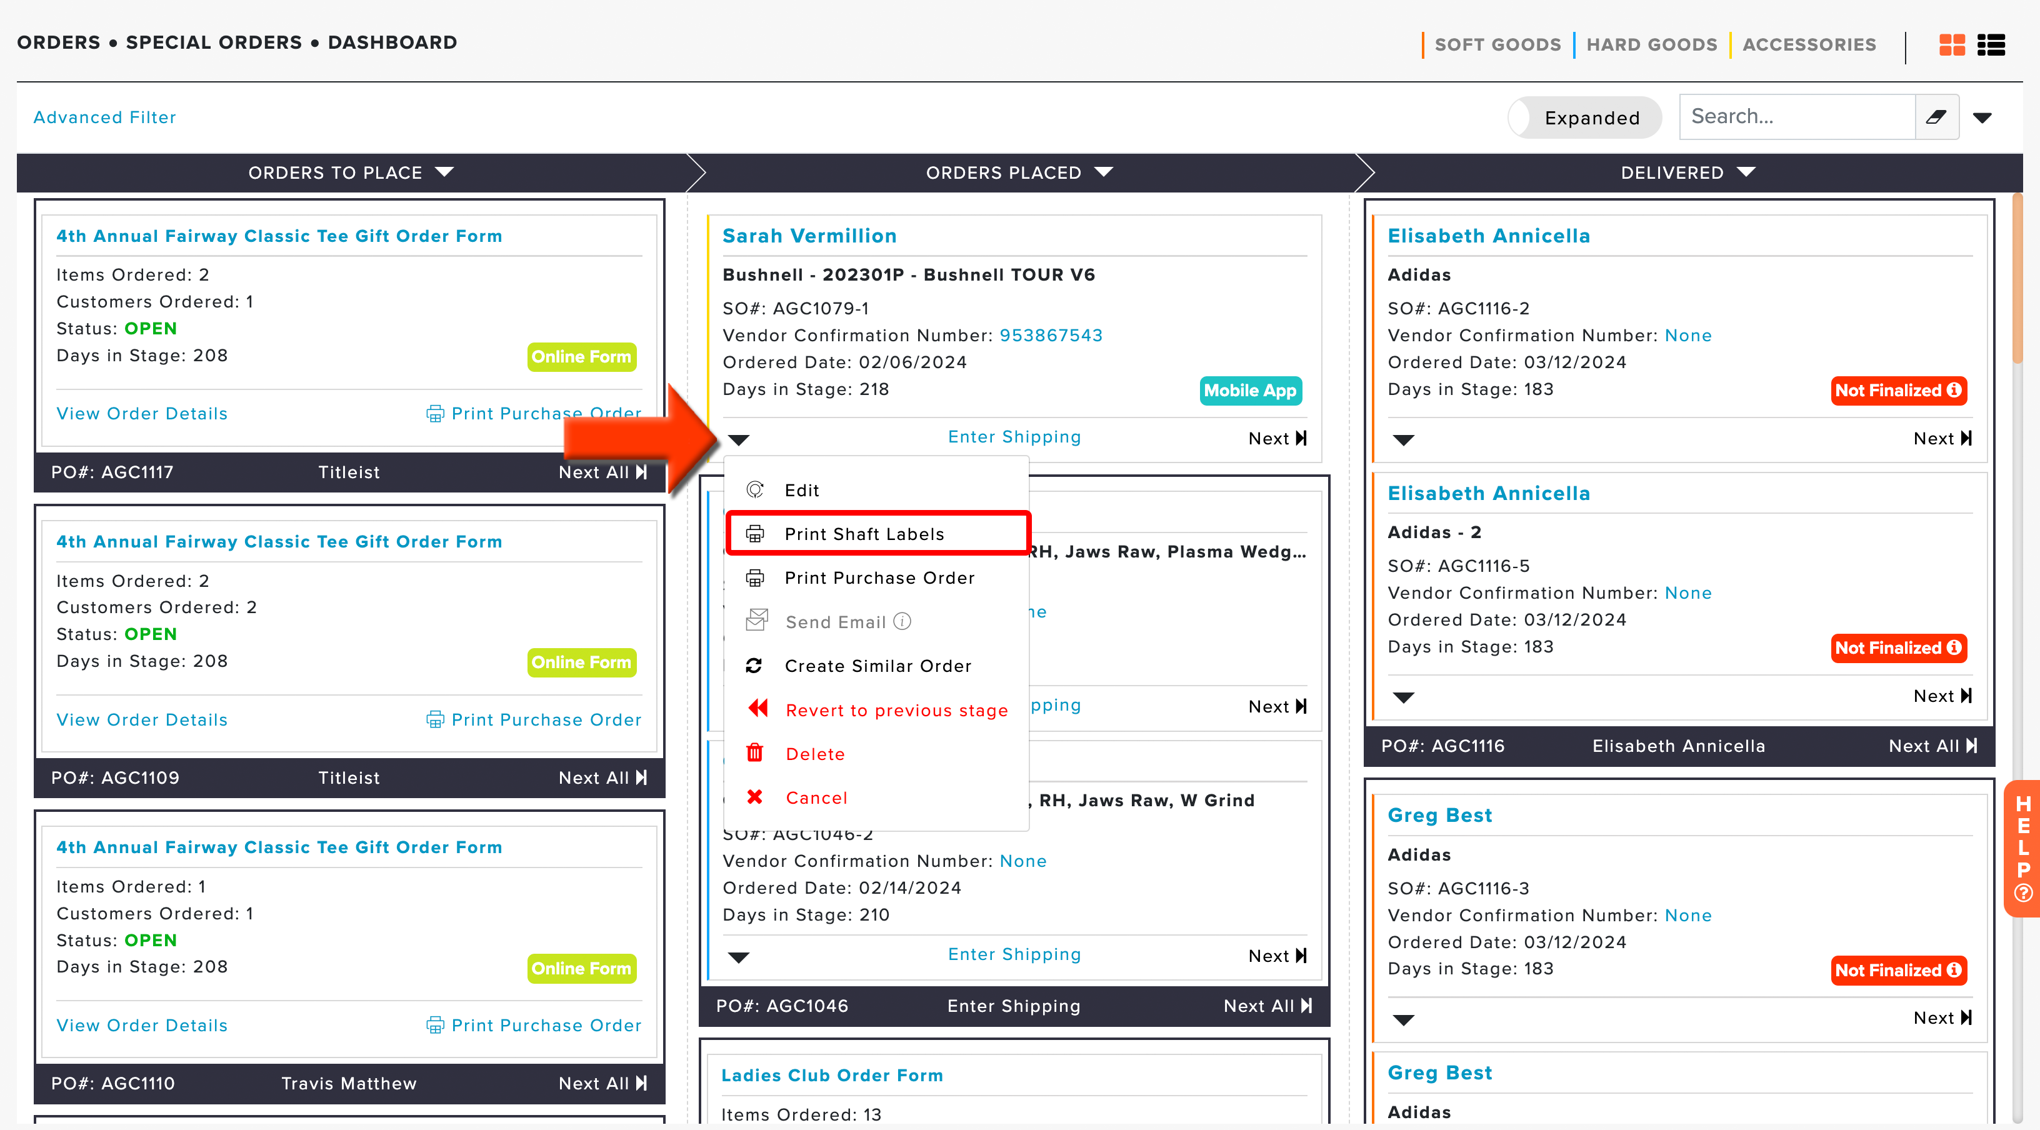The height and width of the screenshot is (1130, 2040).
Task: Select Create Similar Order
Action: 877,666
